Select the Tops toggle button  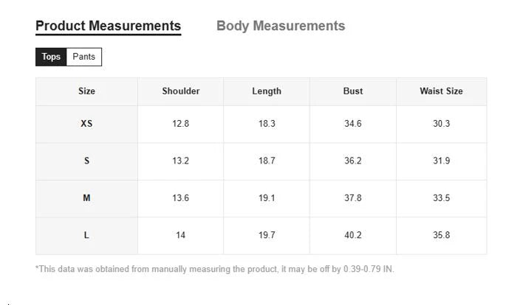51,57
